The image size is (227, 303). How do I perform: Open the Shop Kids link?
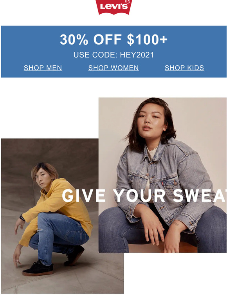[184, 68]
